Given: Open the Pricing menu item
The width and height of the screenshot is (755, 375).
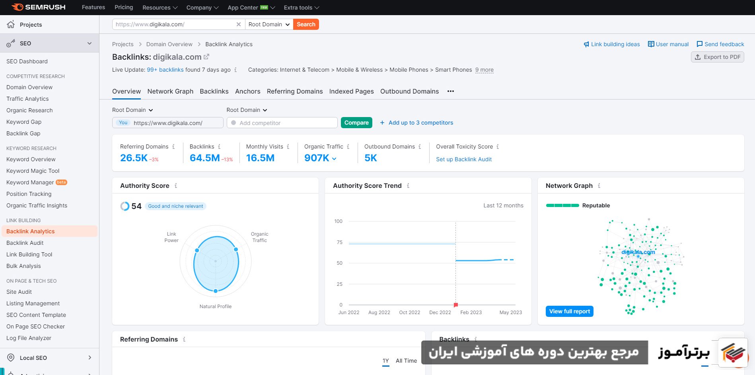Looking at the screenshot, I should point(124,7).
